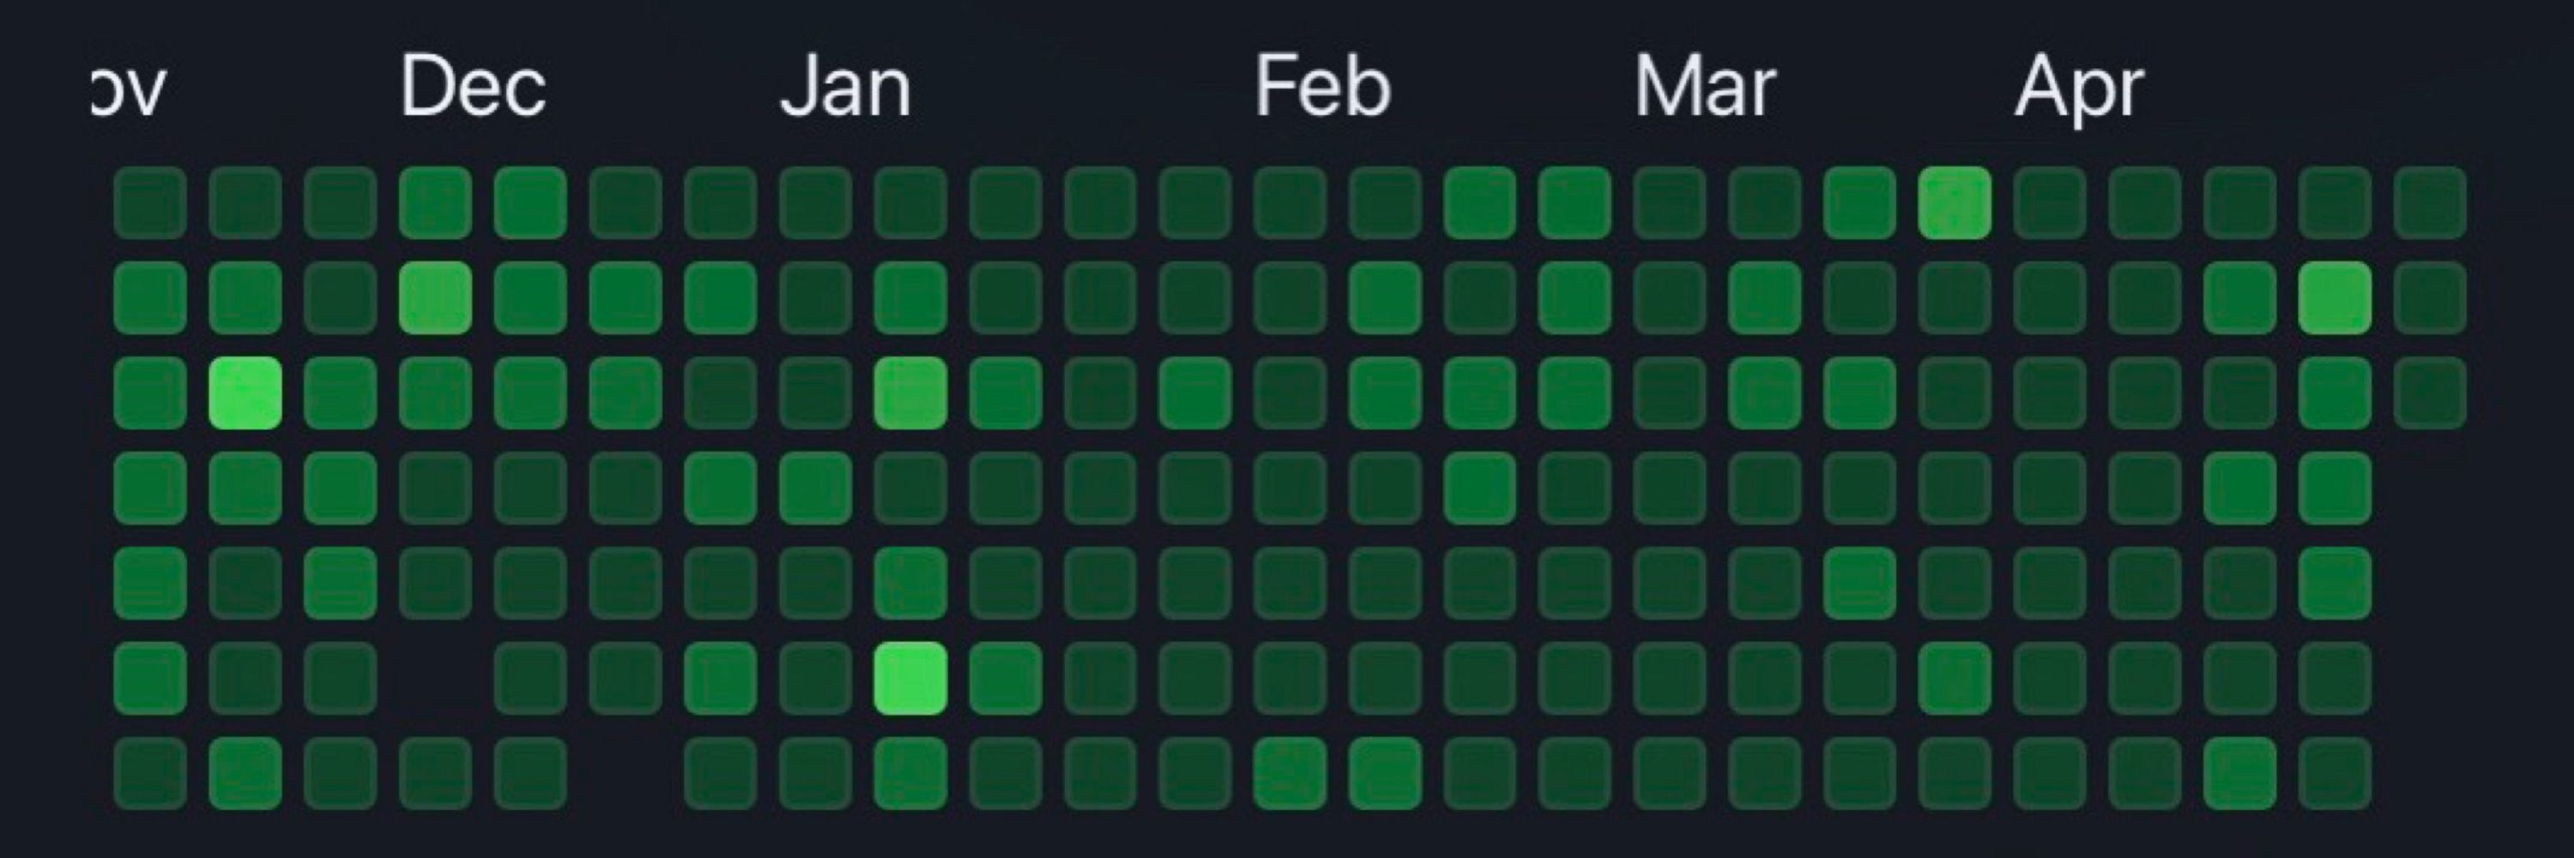
Task: Pick the light-green third-row cell under Jan
Action: (910, 393)
